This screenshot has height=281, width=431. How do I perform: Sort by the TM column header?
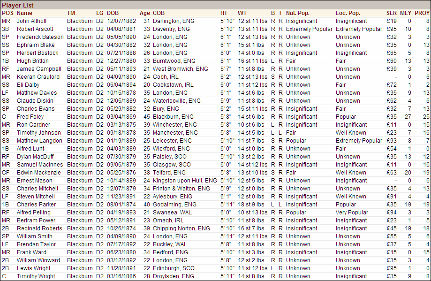click(x=71, y=13)
